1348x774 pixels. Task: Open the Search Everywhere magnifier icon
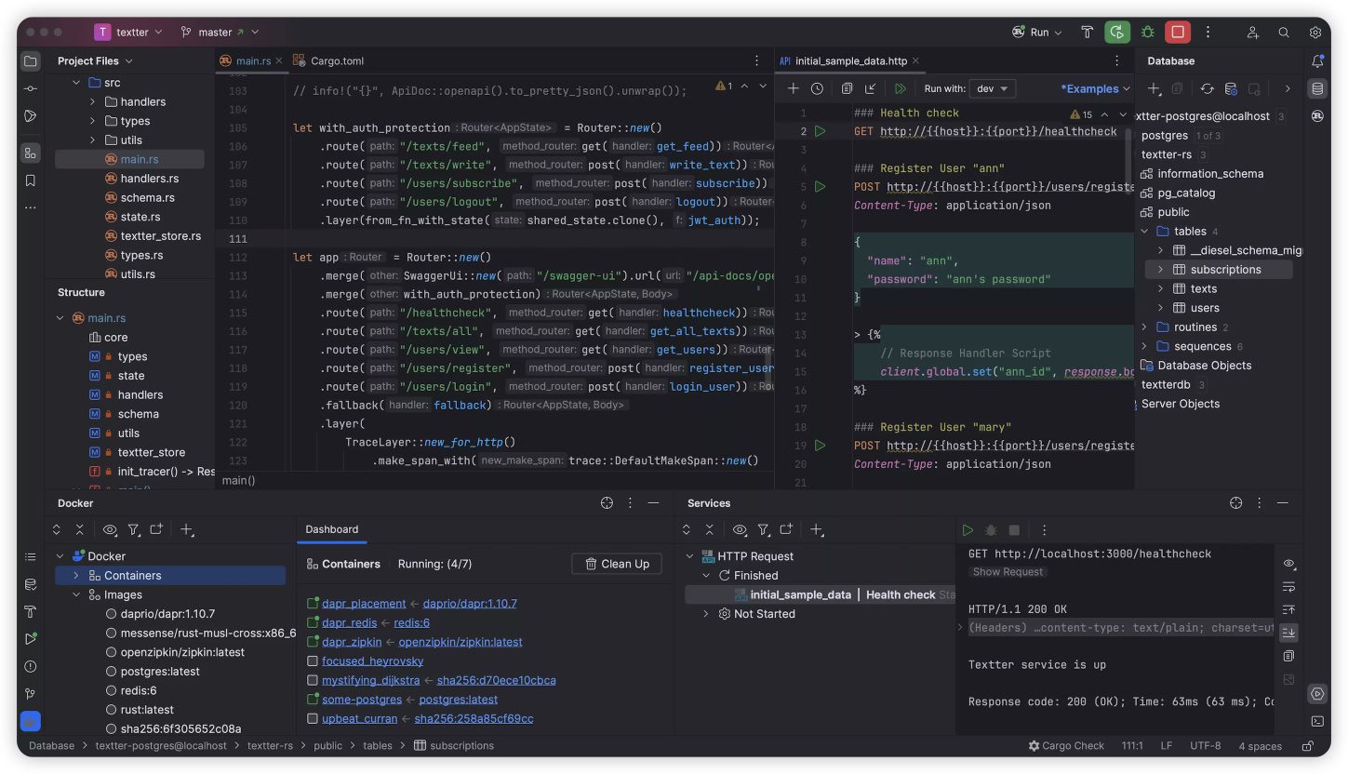tap(1284, 33)
